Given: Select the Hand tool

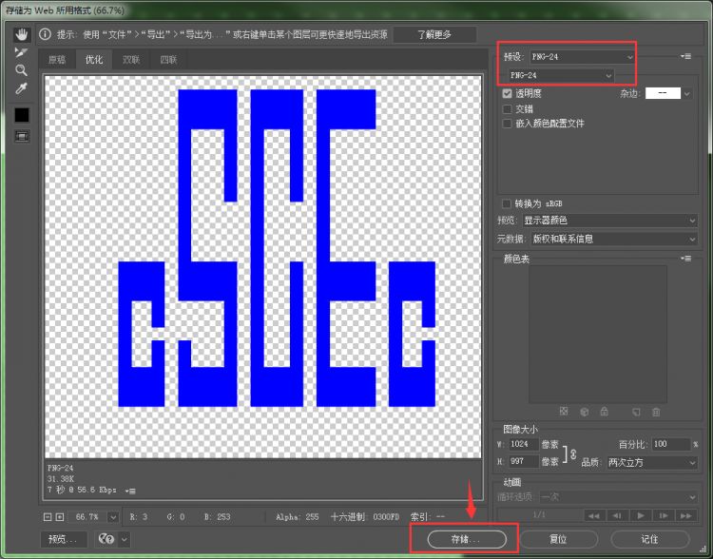Looking at the screenshot, I should pos(21,34).
